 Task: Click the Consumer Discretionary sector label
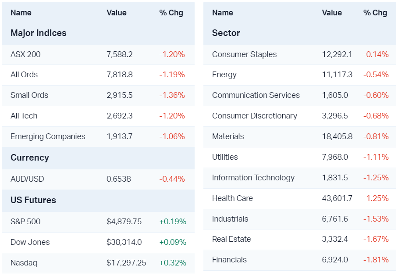point(254,116)
